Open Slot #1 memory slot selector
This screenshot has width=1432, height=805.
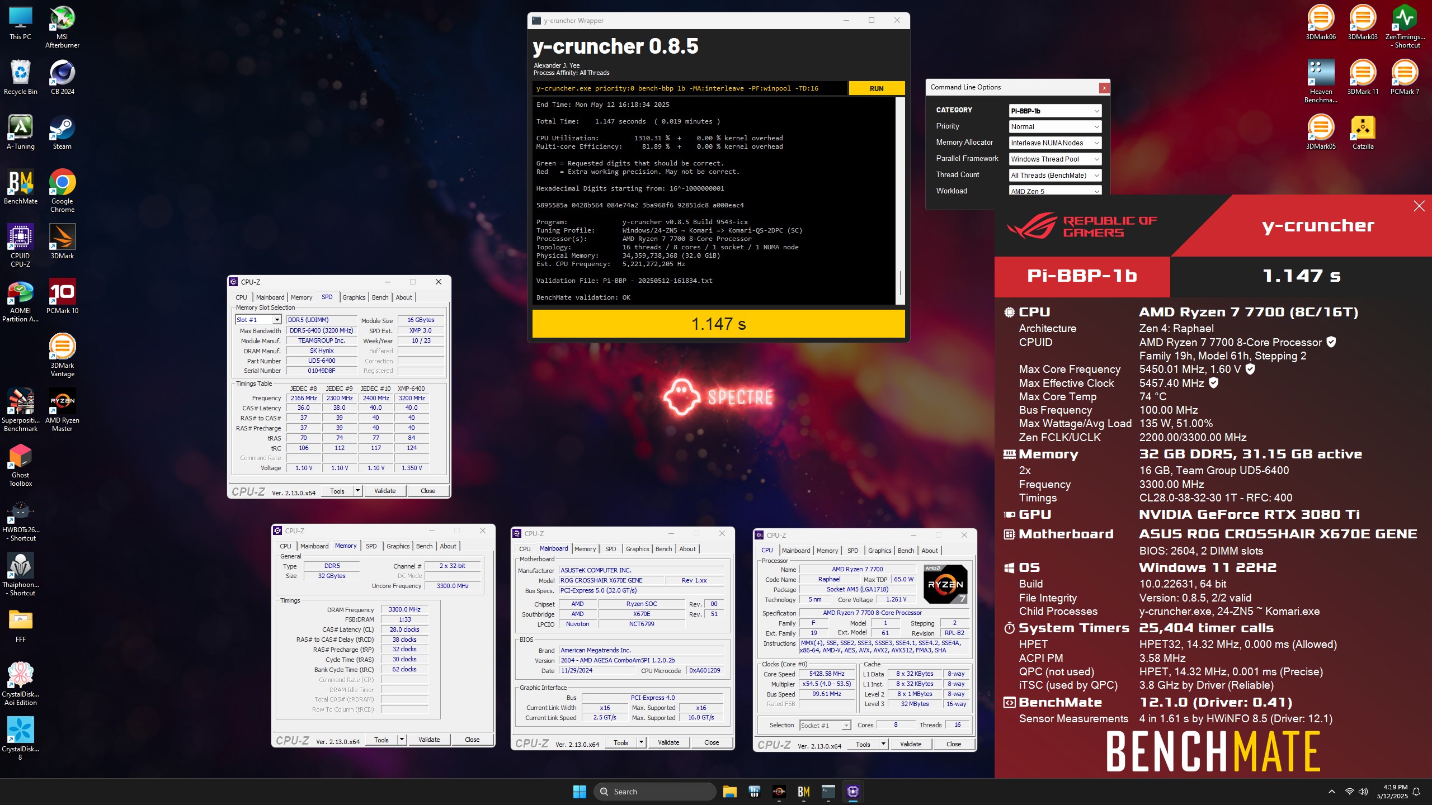pyautogui.click(x=258, y=320)
